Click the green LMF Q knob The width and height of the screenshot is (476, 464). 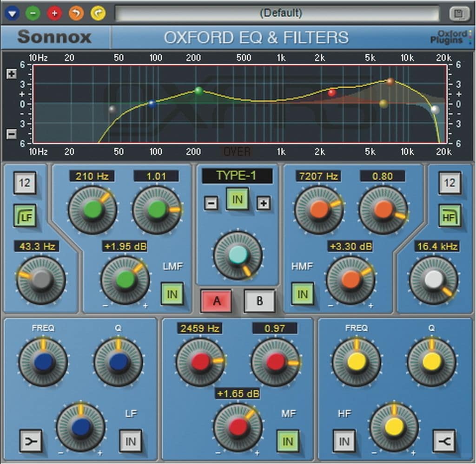pos(157,209)
